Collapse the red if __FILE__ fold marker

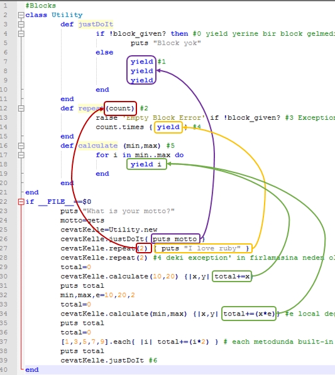click(21, 202)
